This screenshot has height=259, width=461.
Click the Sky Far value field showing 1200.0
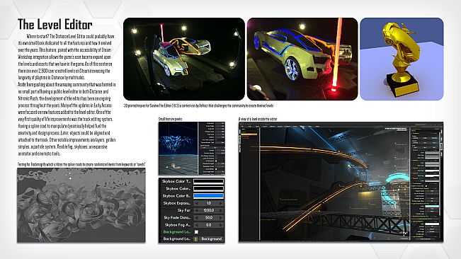(x=209, y=211)
